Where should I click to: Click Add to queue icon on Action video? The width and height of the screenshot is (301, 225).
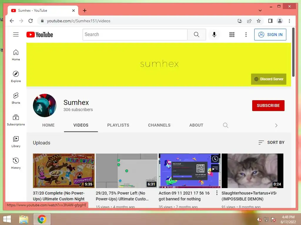click(x=215, y=168)
